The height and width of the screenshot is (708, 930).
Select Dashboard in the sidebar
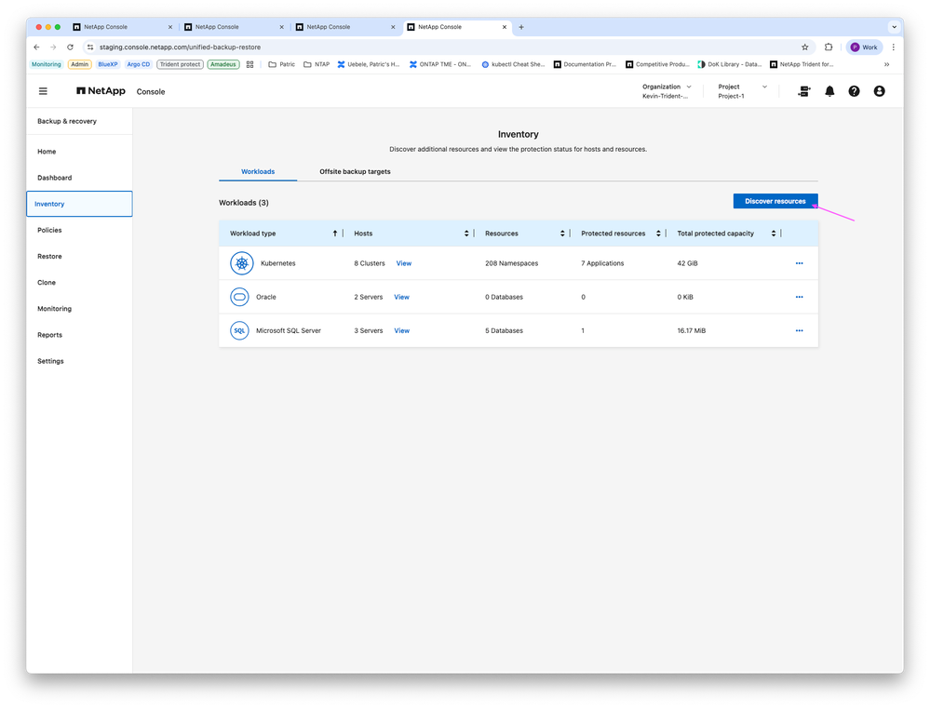(79, 178)
